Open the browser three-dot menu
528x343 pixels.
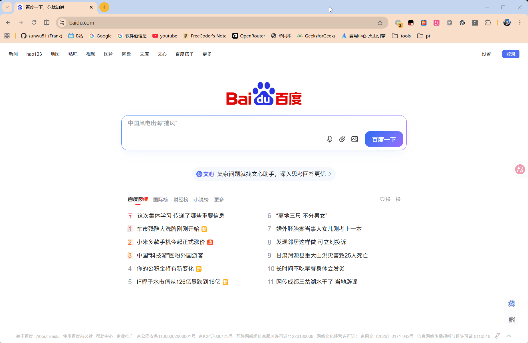click(x=520, y=23)
